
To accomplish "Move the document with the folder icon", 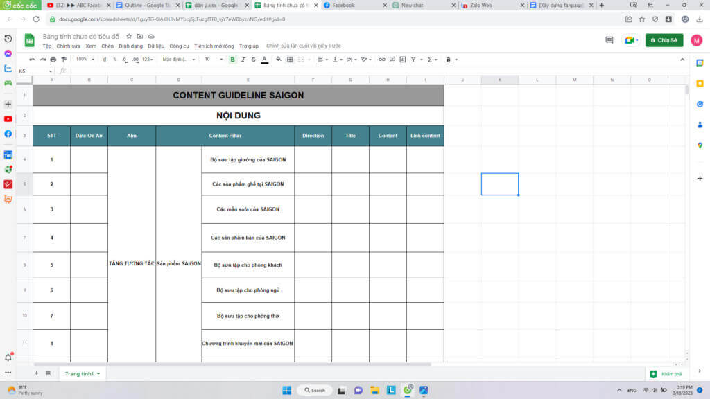I will 140,36.
